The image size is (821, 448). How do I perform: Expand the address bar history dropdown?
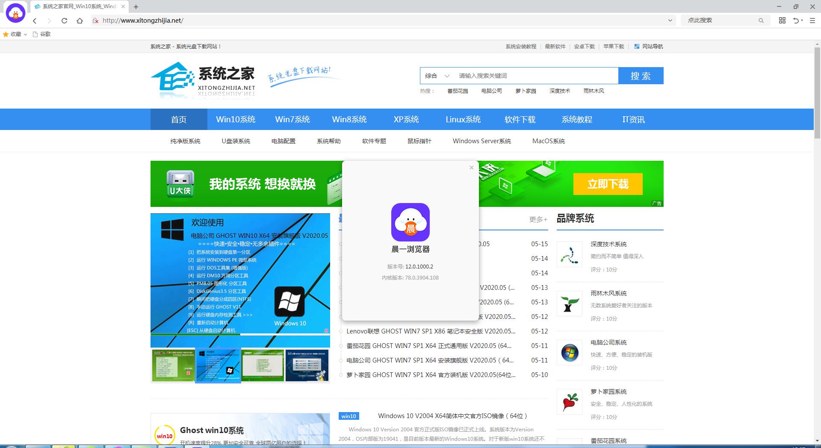(x=670, y=20)
